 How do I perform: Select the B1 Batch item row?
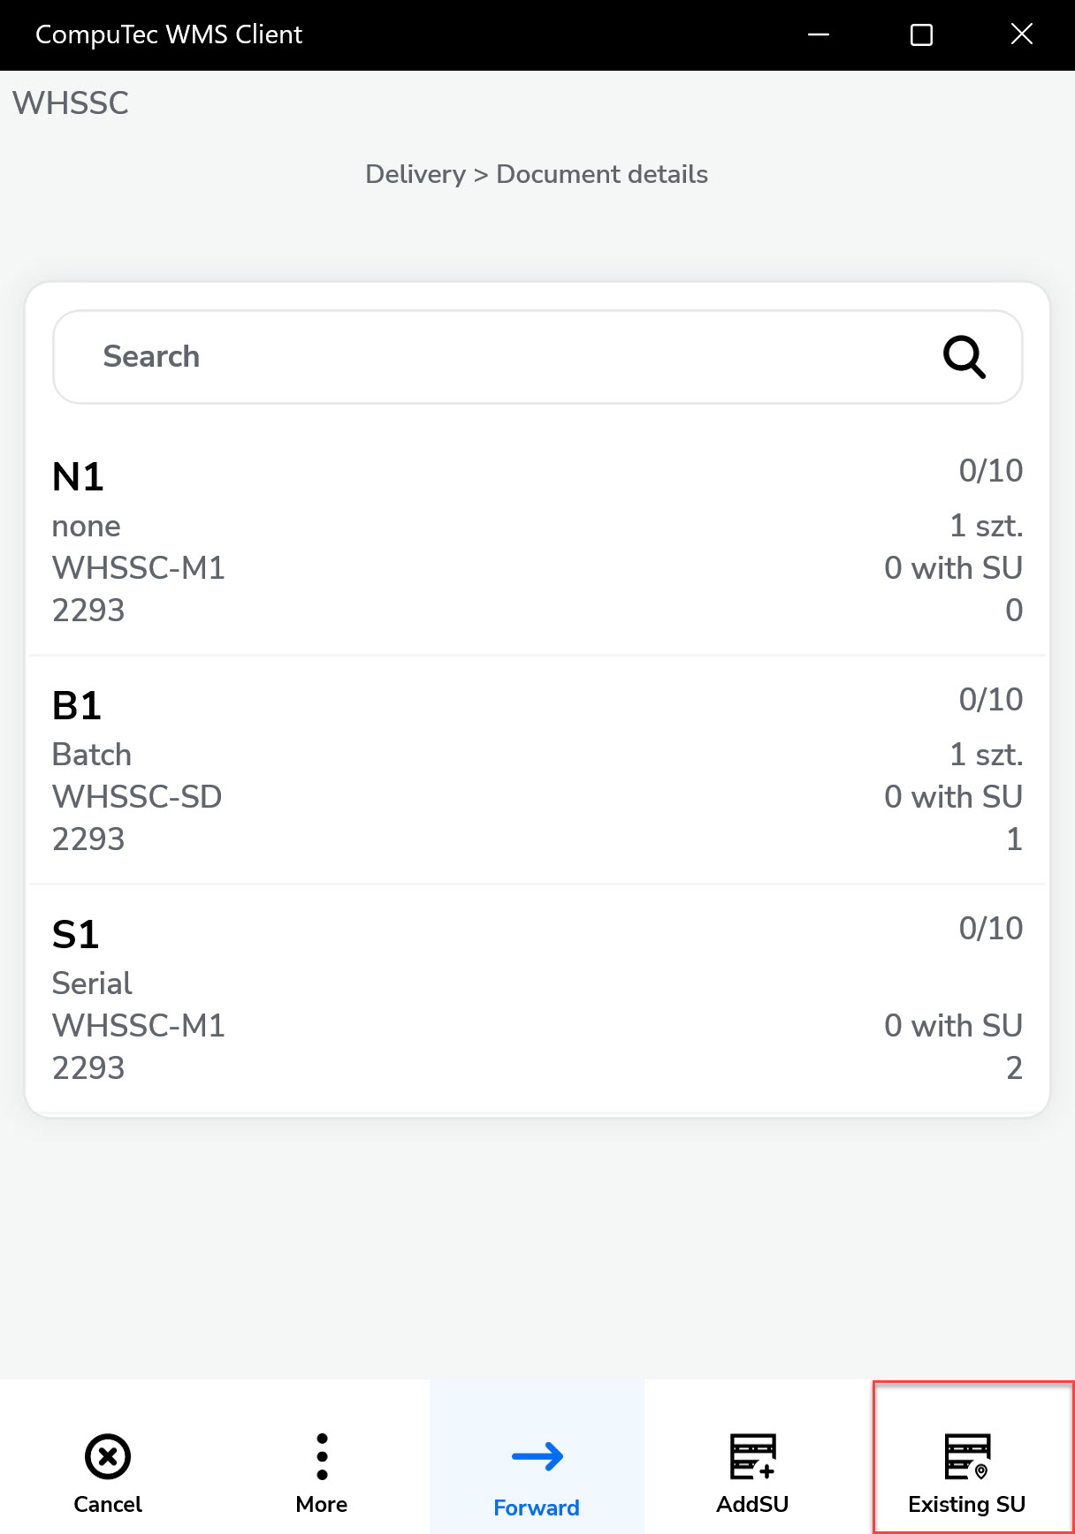coord(537,770)
